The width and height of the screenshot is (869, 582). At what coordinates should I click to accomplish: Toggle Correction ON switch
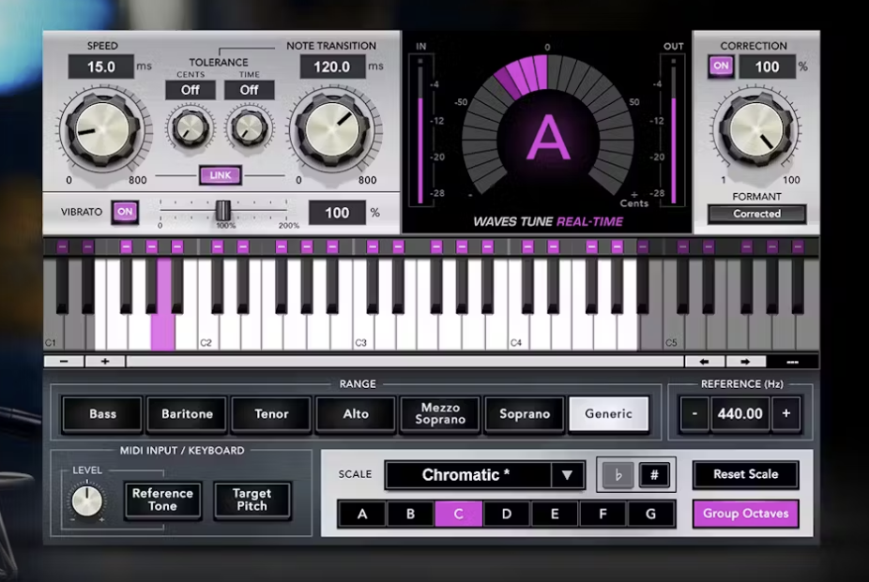coord(721,66)
